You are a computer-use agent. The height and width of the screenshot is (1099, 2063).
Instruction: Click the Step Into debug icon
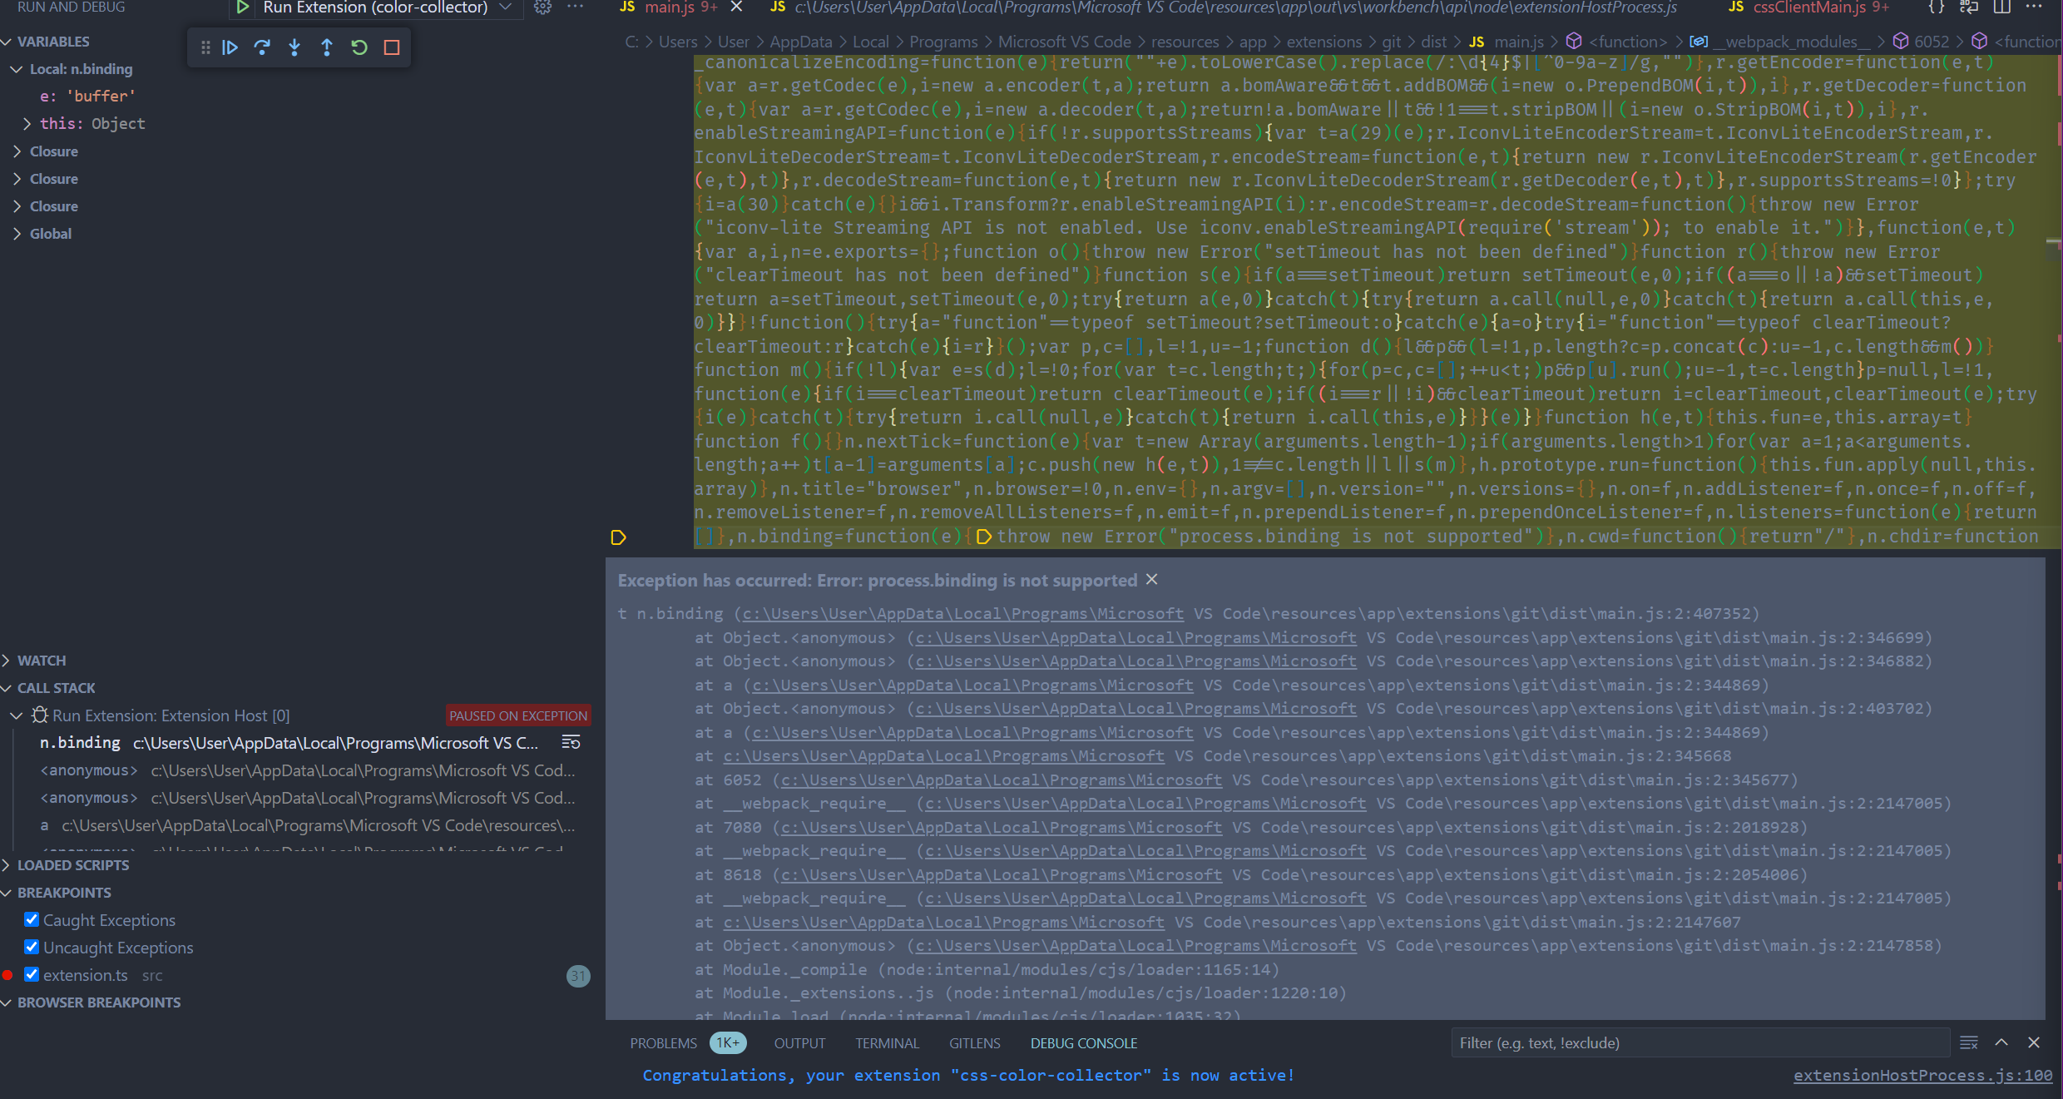pyautogui.click(x=294, y=47)
